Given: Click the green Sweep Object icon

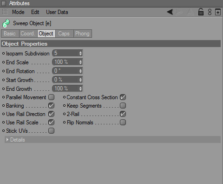Looking at the screenshot, I should pyautogui.click(x=6, y=23).
